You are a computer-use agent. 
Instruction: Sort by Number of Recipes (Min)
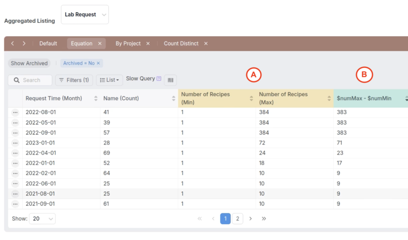click(x=251, y=98)
